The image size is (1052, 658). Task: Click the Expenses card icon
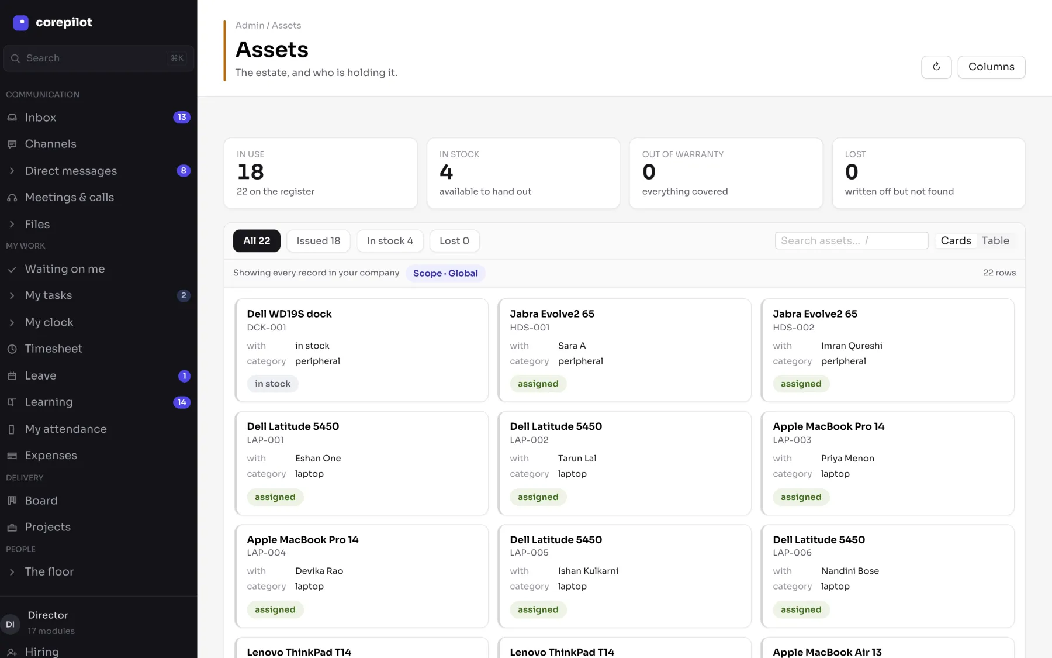[12, 456]
